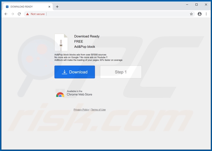Close the browser window
This screenshot has width=212, height=151.
(x=206, y=5)
